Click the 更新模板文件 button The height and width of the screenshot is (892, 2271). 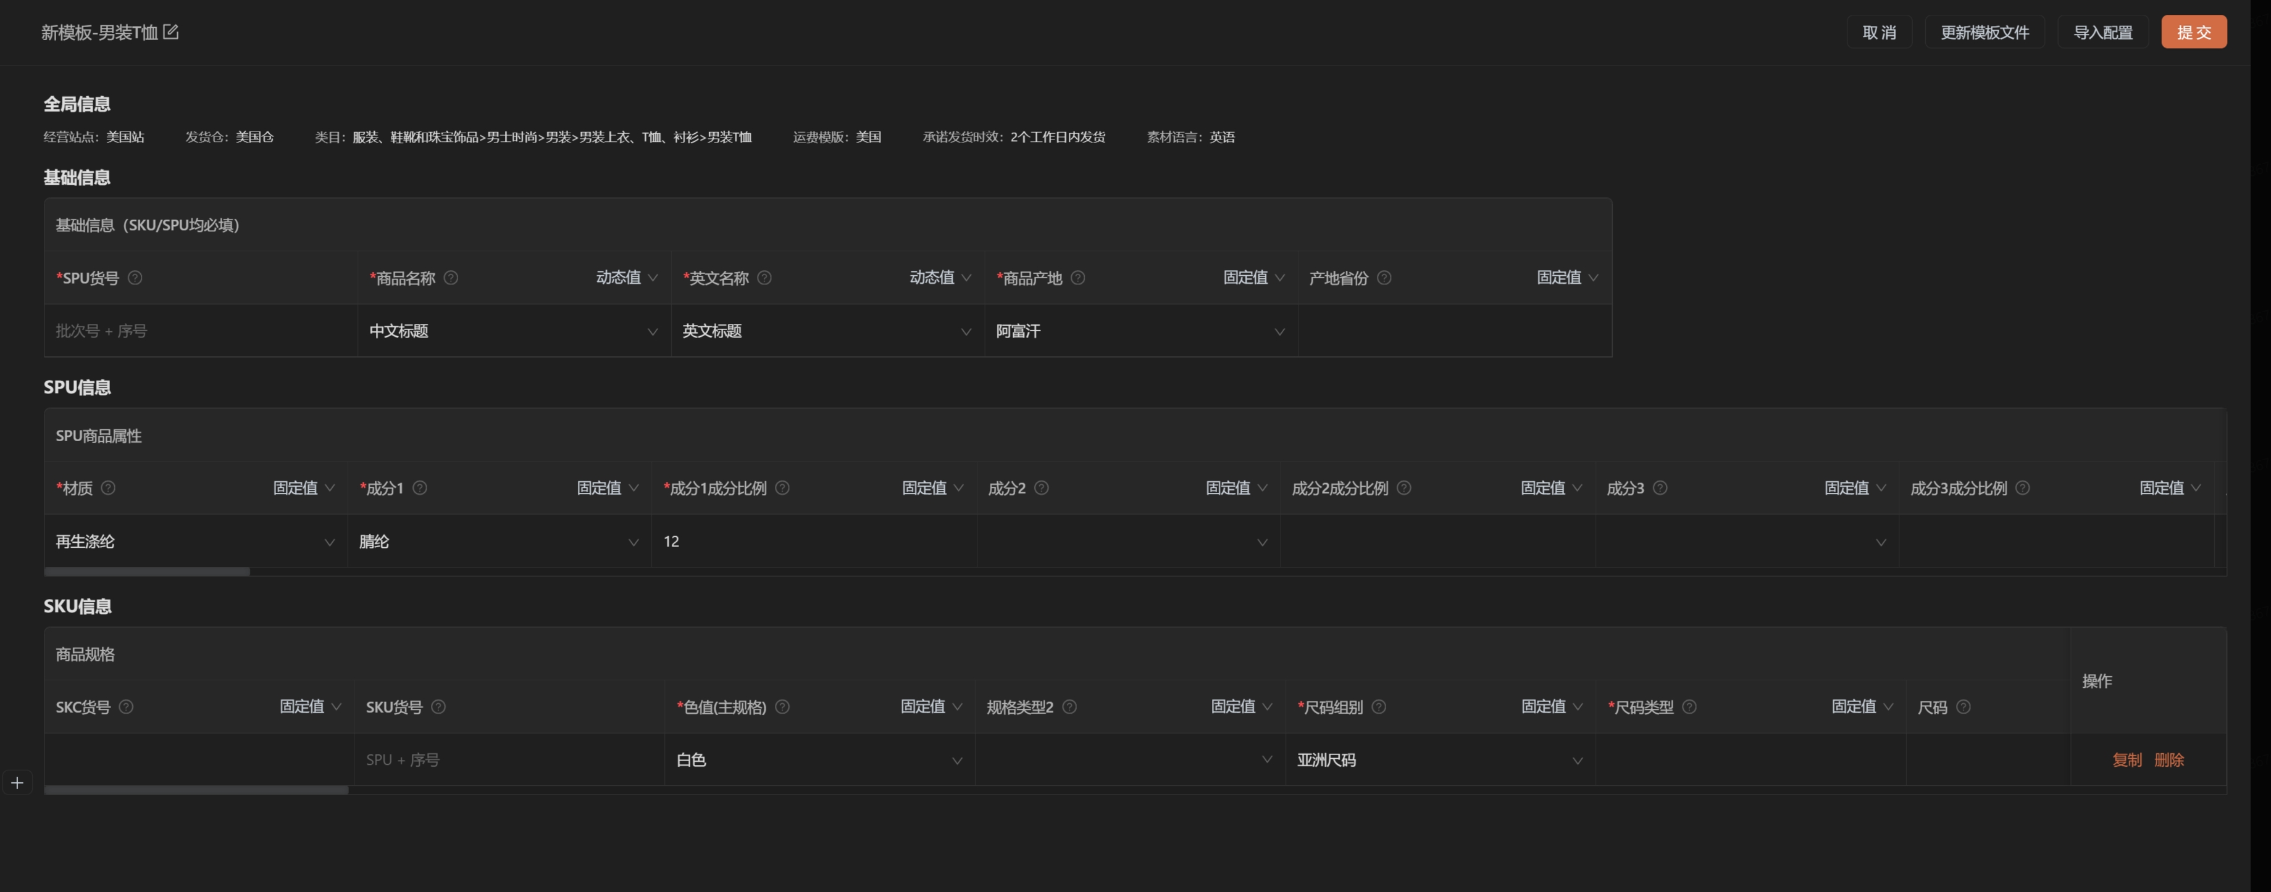(1985, 33)
